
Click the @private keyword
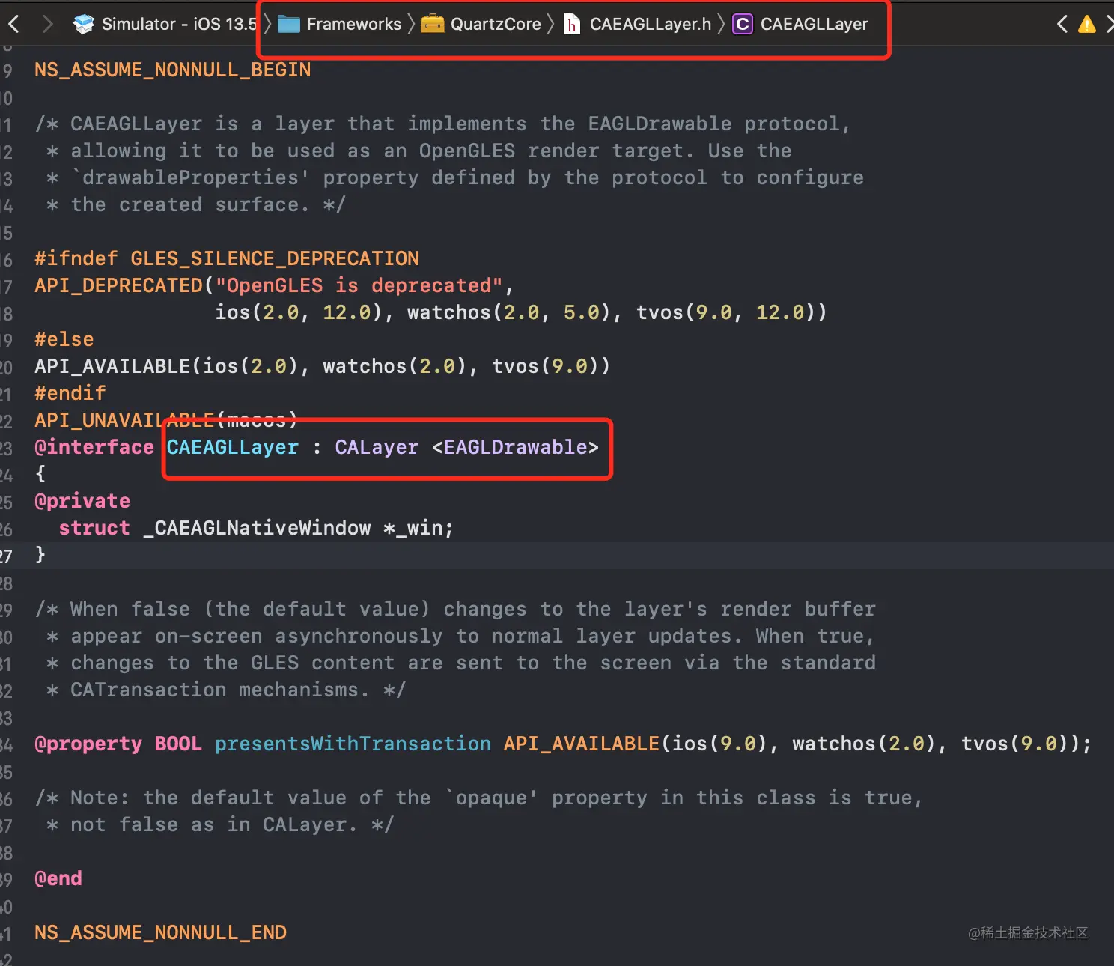click(82, 501)
